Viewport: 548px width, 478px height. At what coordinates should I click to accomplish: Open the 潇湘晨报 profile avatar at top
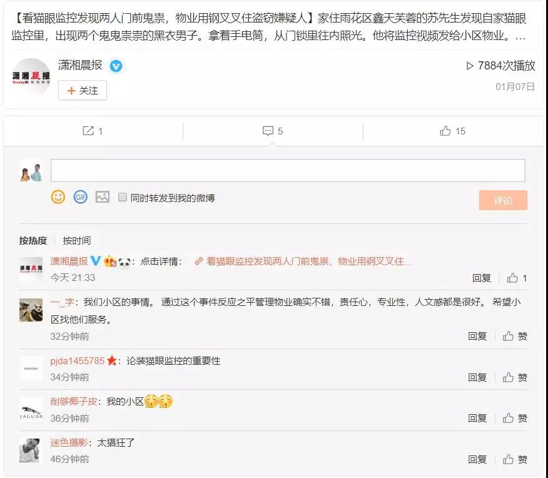click(x=31, y=78)
